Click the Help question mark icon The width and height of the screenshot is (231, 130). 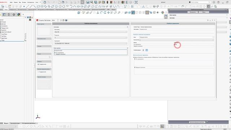(x=218, y=2)
